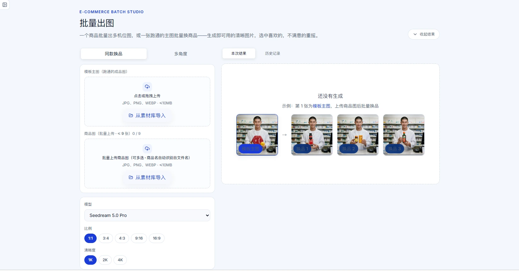Viewport: 519px width, 271px height.
Task: Switch to 同款换品 tab
Action: point(114,54)
